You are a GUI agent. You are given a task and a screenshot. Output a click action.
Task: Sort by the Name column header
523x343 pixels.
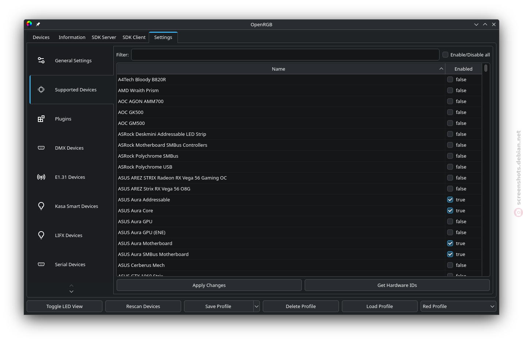[x=281, y=69]
